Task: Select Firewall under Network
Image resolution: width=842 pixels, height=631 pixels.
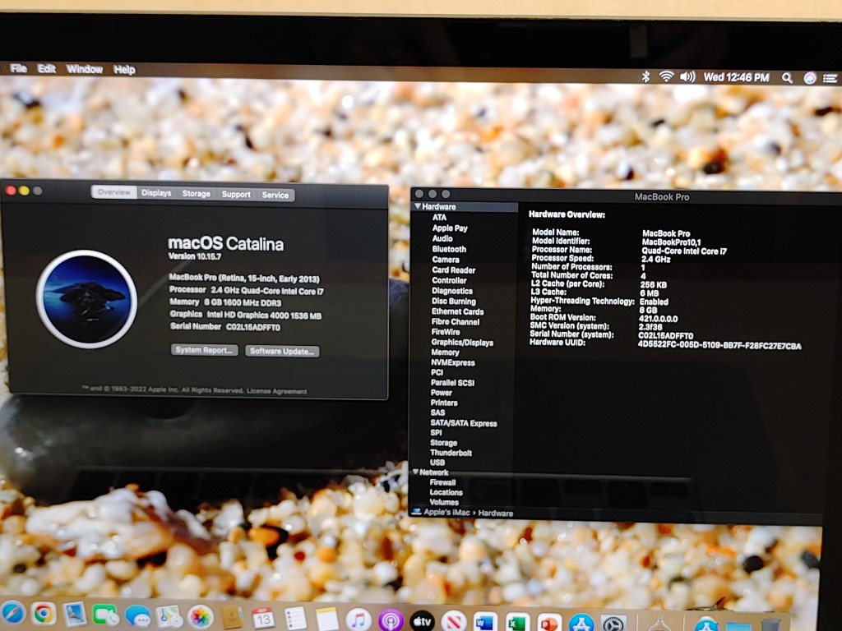Action: pos(443,482)
